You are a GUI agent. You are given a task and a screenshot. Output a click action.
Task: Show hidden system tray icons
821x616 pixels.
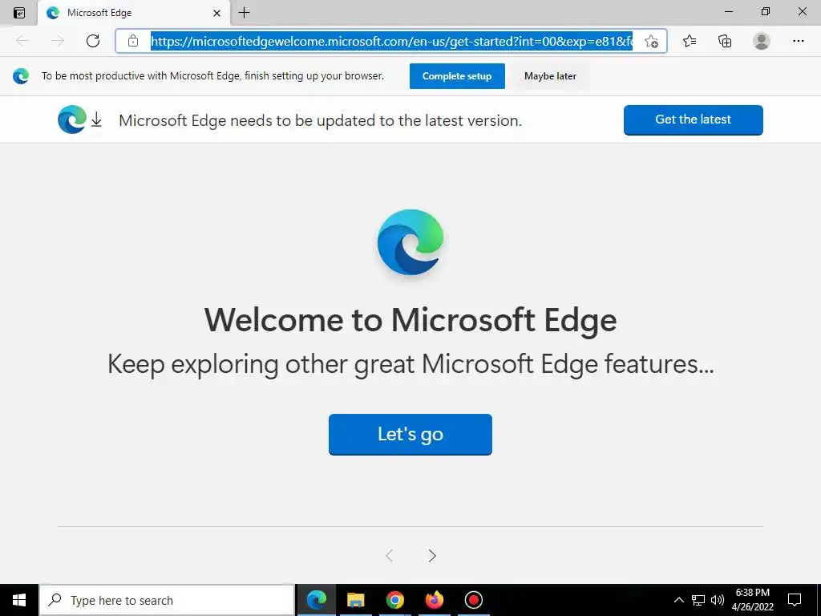pos(678,600)
